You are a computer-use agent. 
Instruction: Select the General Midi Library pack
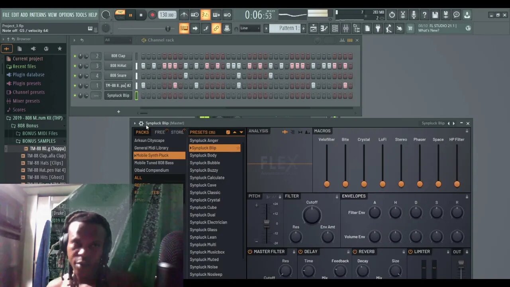point(151,148)
